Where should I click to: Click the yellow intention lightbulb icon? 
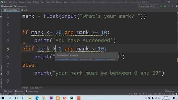coord(24,43)
